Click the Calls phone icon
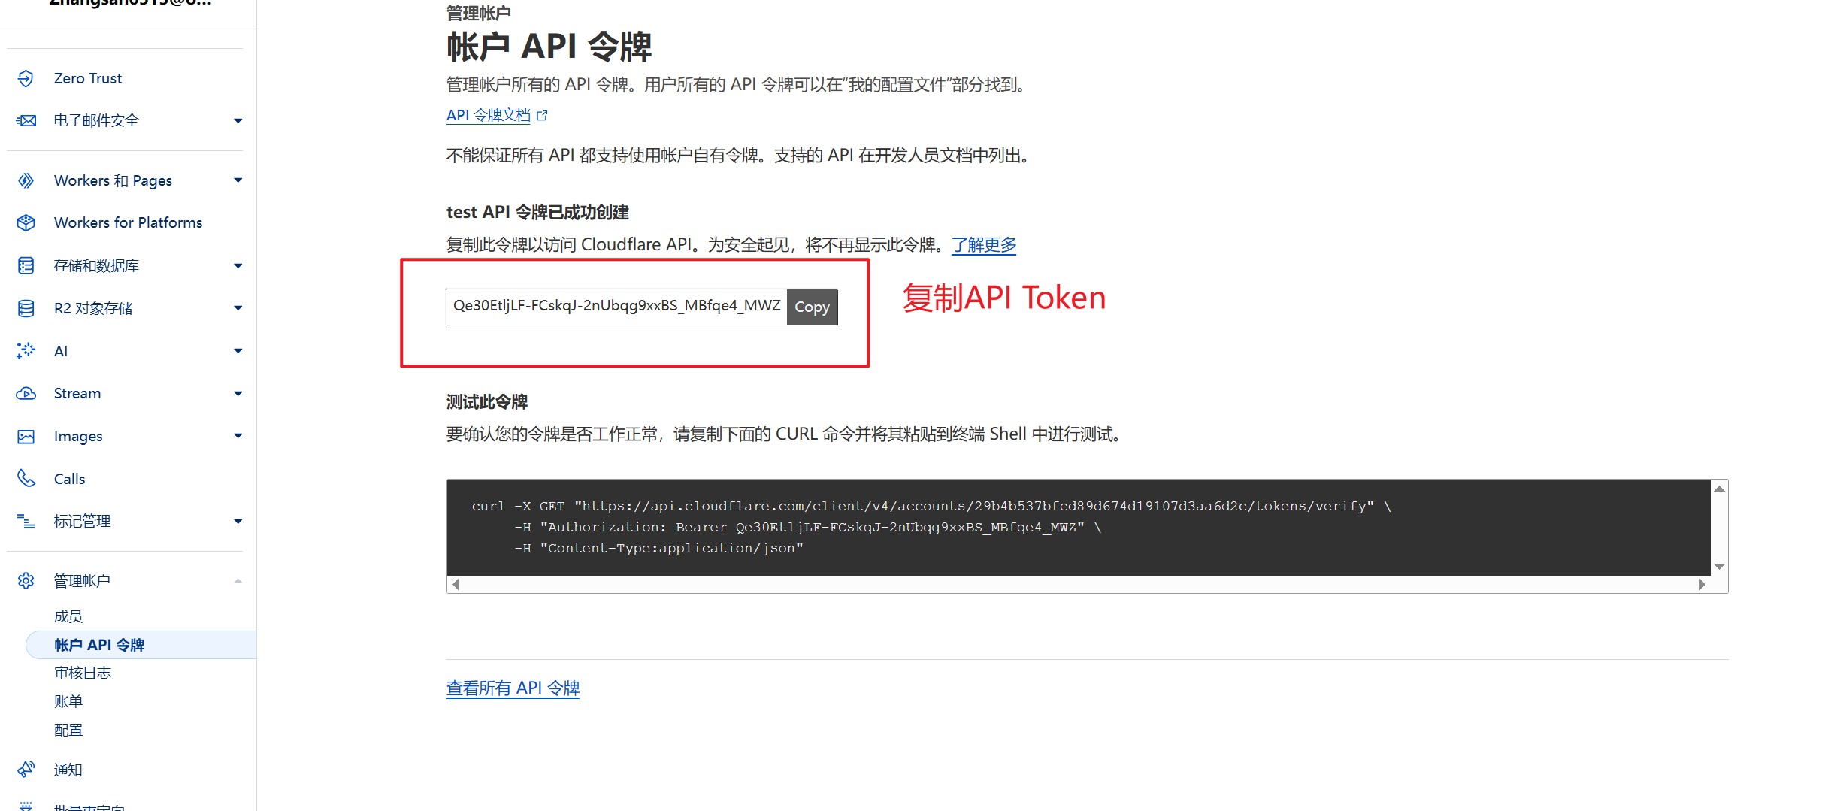Screen dimensions: 1822x811 tap(26, 478)
